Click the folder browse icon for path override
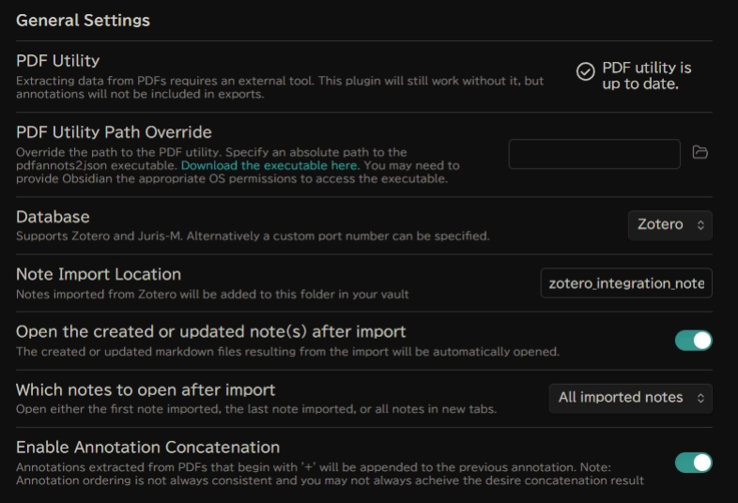The width and height of the screenshot is (738, 503). click(700, 153)
